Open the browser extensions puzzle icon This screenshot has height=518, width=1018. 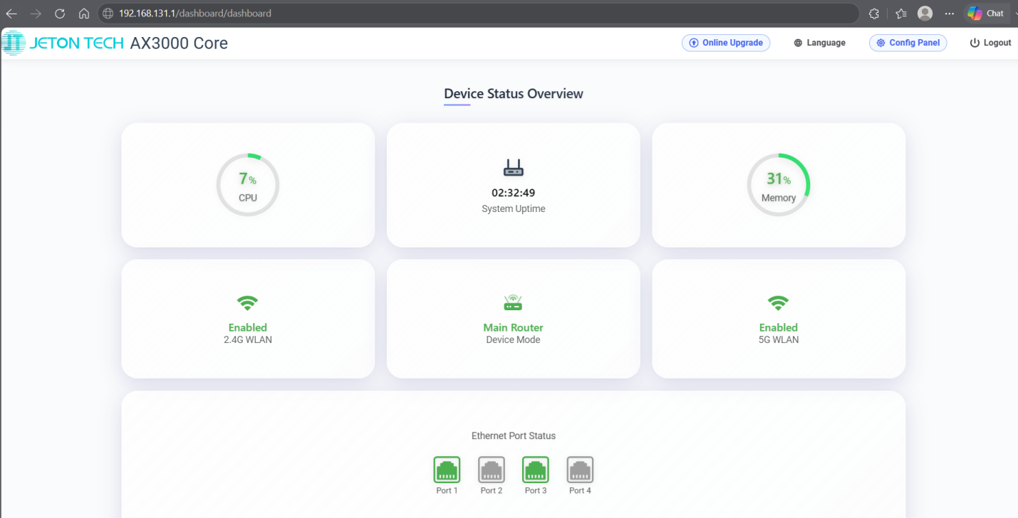pos(874,14)
